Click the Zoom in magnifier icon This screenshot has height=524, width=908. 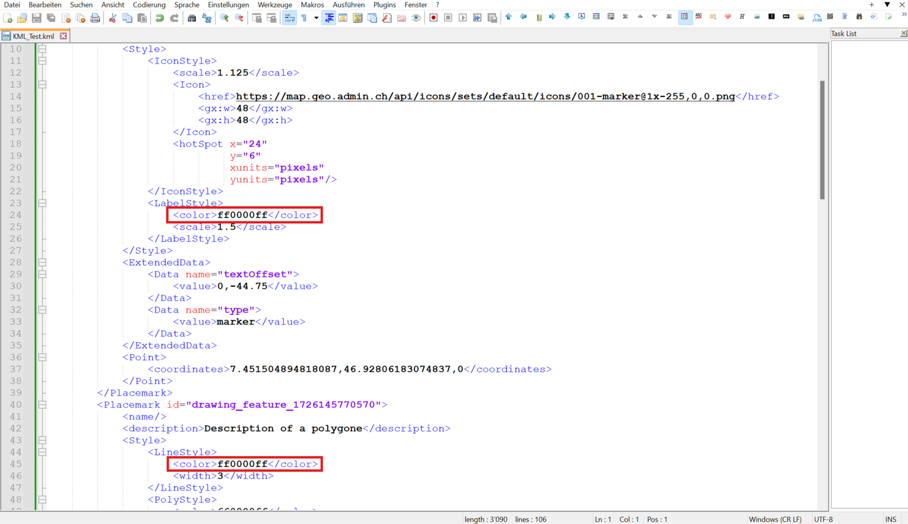click(225, 18)
